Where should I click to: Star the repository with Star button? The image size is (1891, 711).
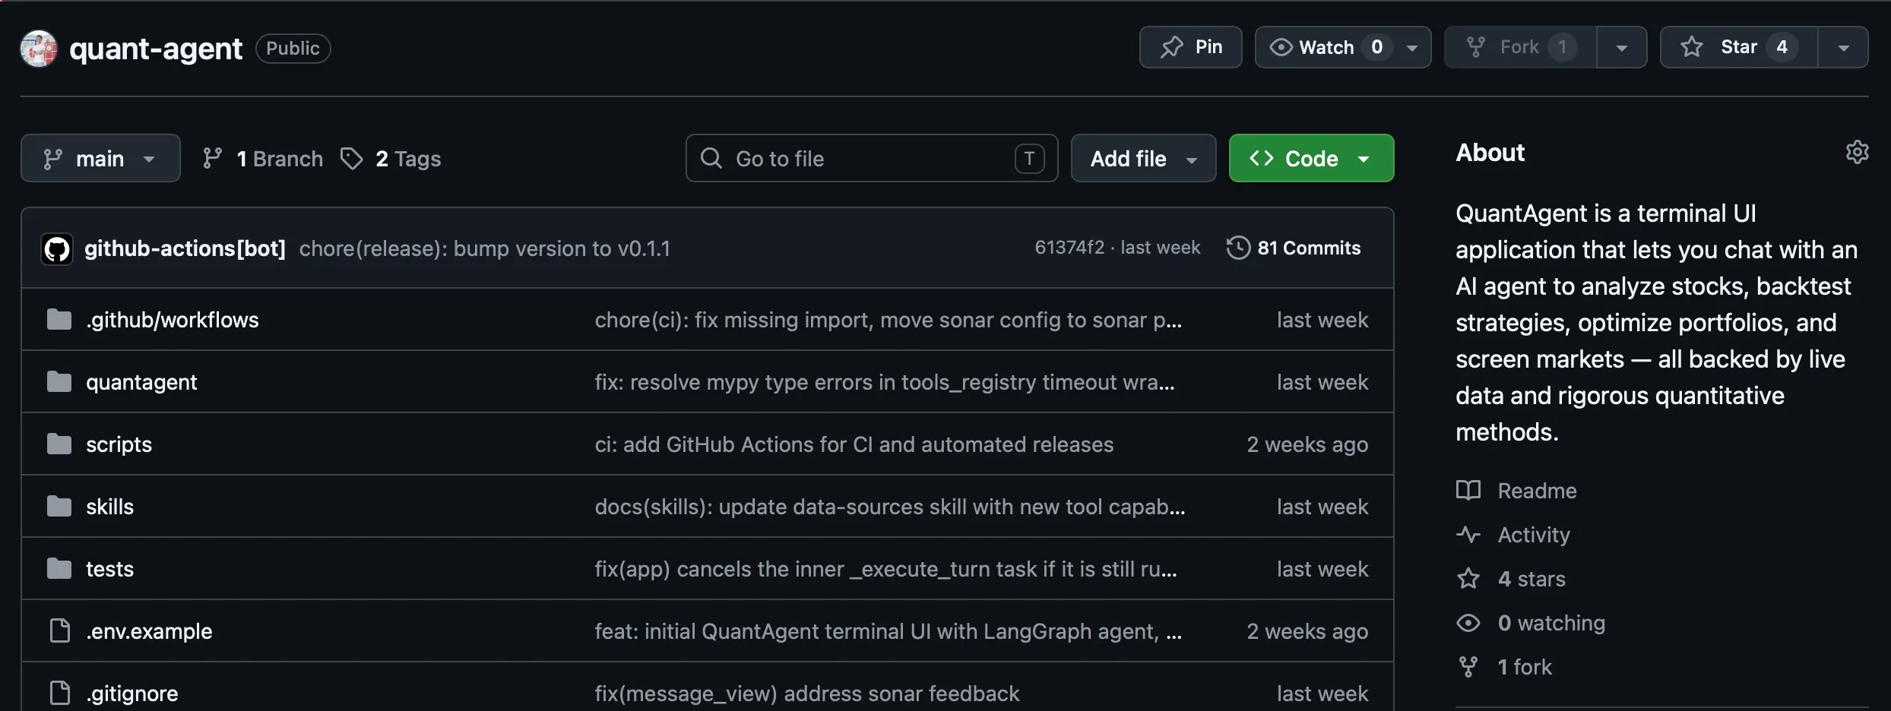click(1739, 47)
